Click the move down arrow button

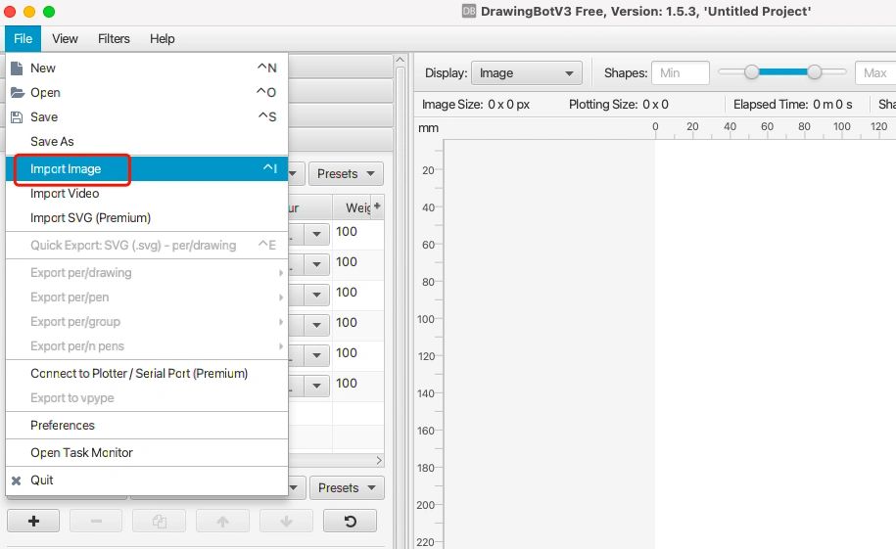point(286,522)
